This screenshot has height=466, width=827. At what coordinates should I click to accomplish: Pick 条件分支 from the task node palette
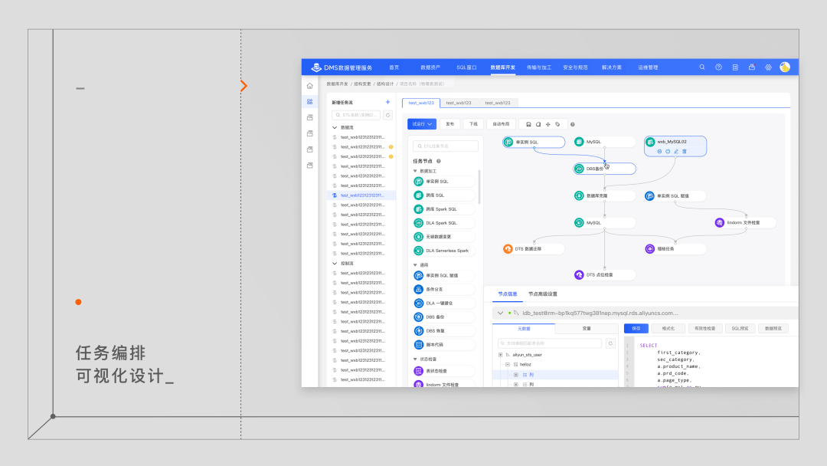tap(443, 289)
